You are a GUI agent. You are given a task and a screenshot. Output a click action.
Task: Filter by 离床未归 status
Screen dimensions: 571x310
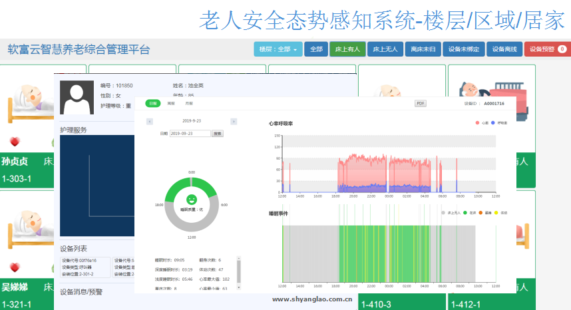(423, 49)
